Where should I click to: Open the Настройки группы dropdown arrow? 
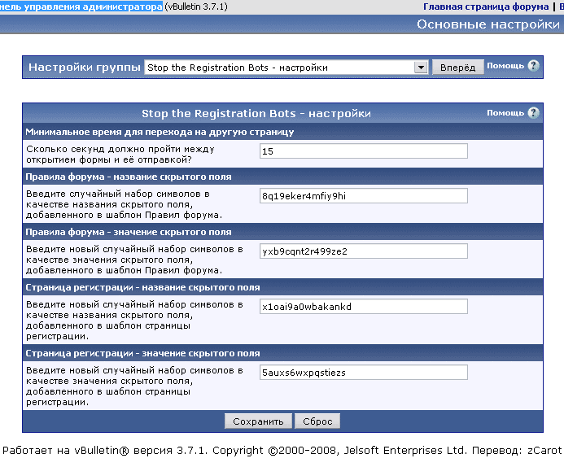421,68
